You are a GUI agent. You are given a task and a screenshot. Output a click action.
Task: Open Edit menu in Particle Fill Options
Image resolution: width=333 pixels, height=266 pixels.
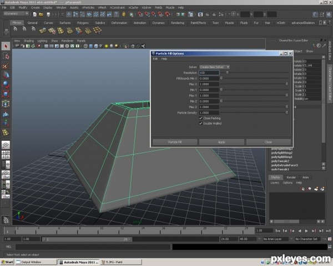(155, 59)
